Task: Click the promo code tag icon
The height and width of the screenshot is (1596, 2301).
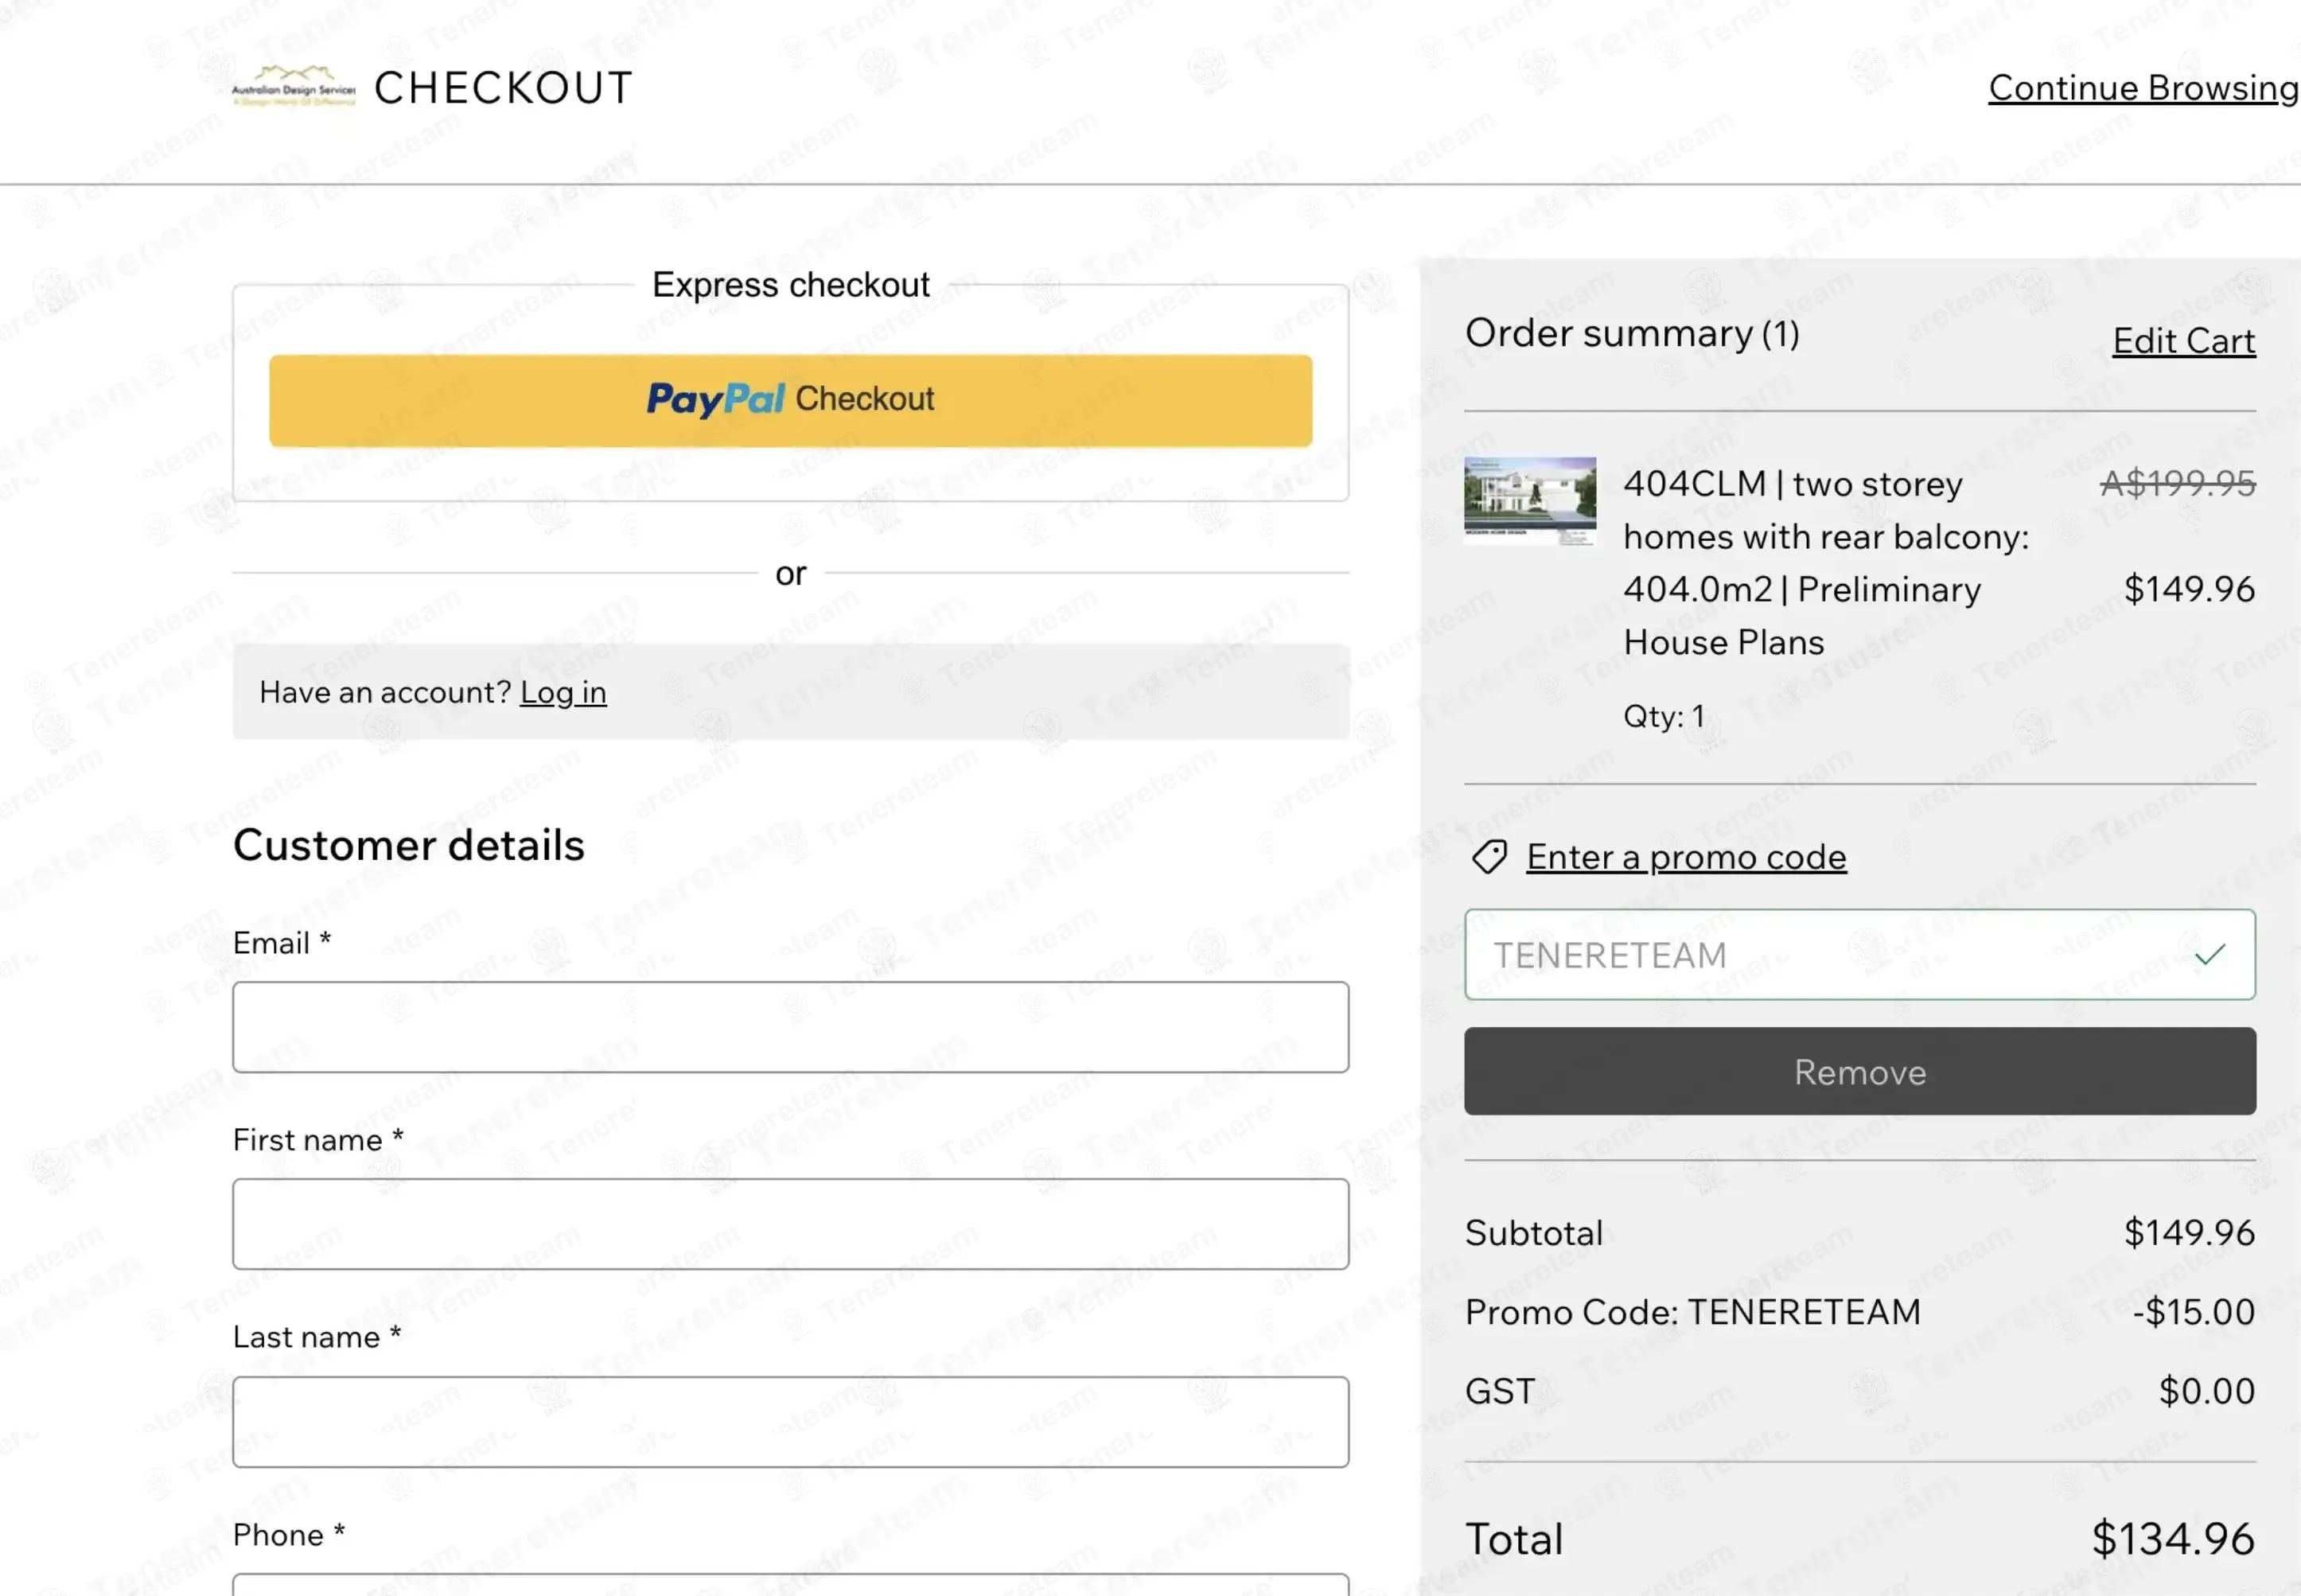Action: pyautogui.click(x=1489, y=857)
